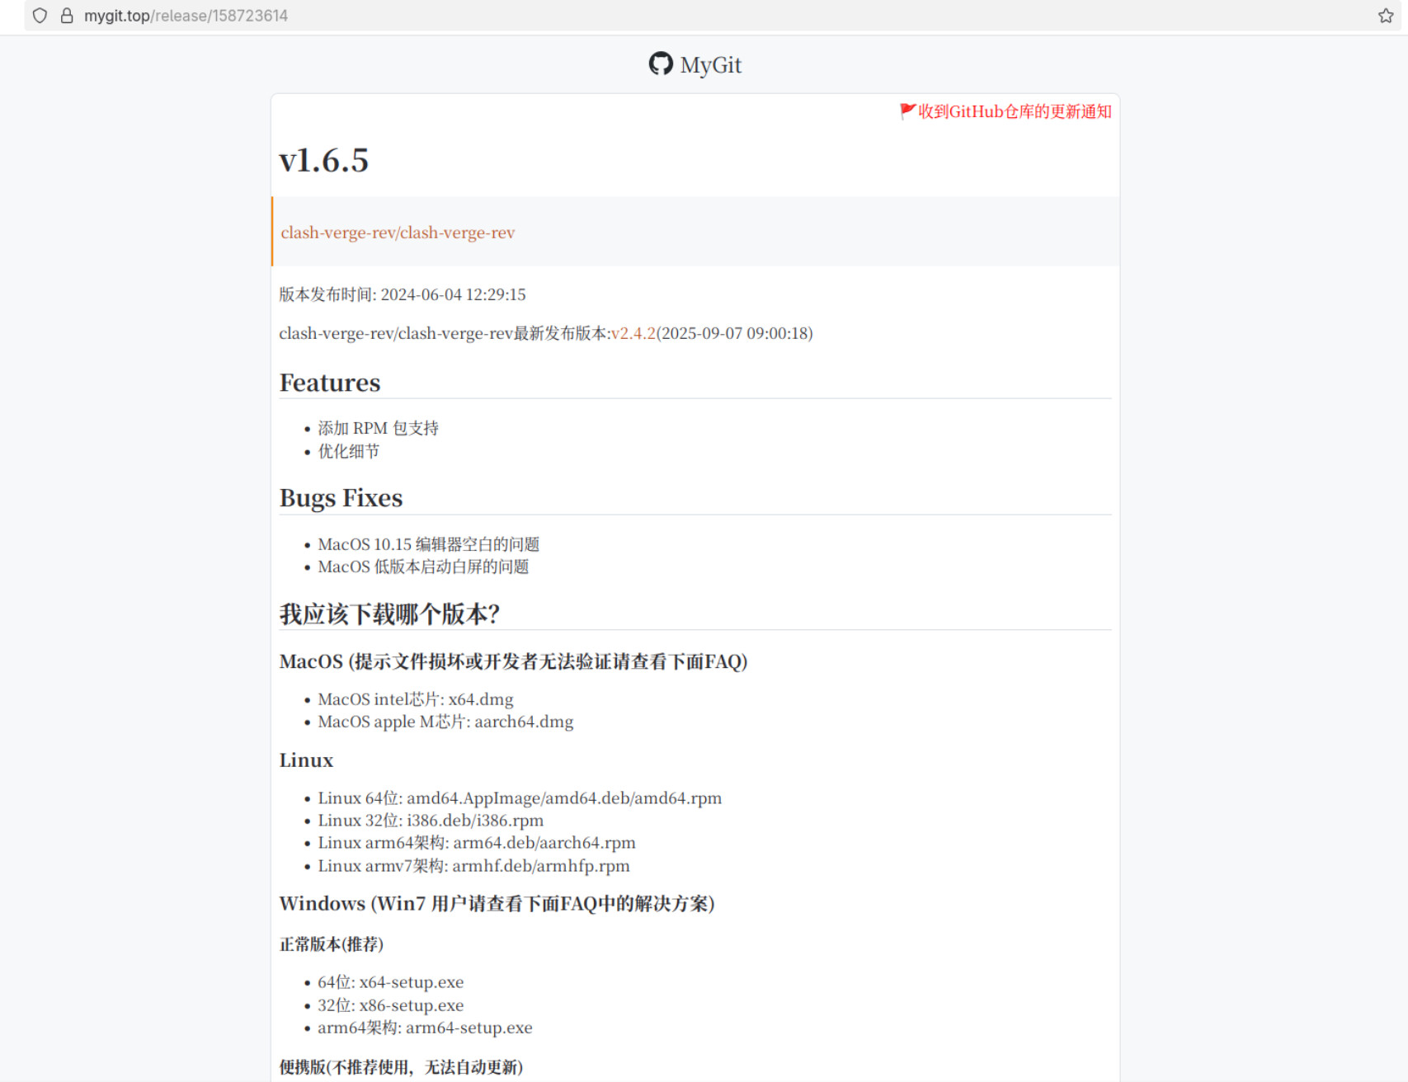Click the red flag notification icon

(907, 111)
